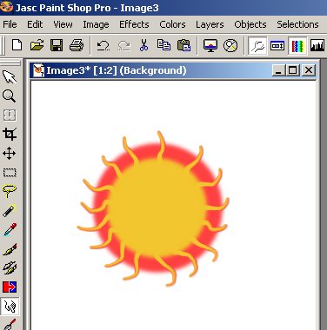Image resolution: width=327 pixels, height=330 pixels.
Task: Click the Undo toolbar button
Action: 103,45
